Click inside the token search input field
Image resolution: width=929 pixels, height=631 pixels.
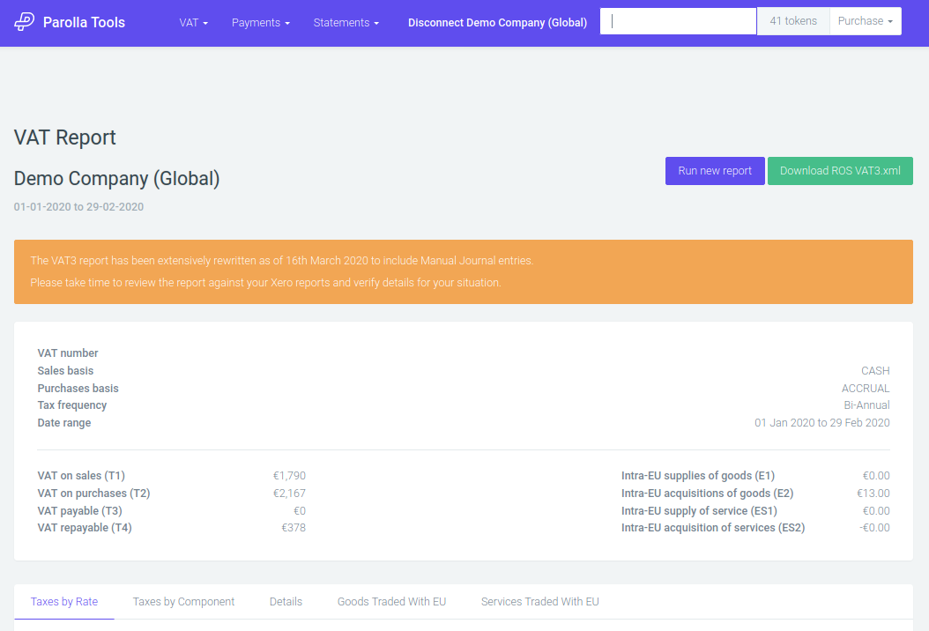click(x=677, y=20)
